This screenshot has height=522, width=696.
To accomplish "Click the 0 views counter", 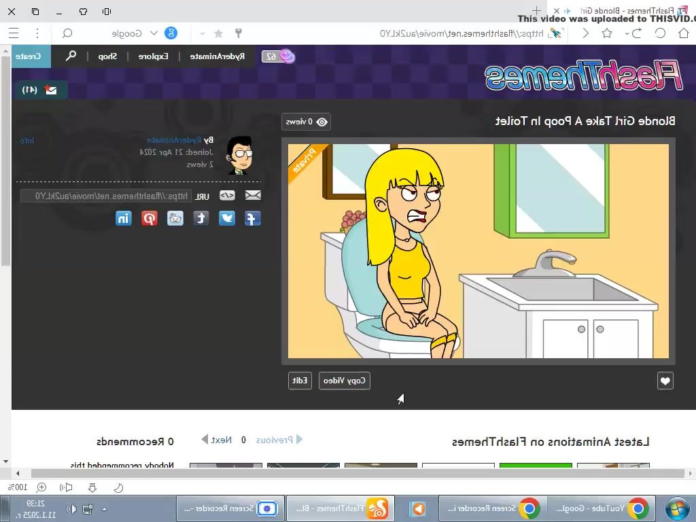I will click(306, 122).
